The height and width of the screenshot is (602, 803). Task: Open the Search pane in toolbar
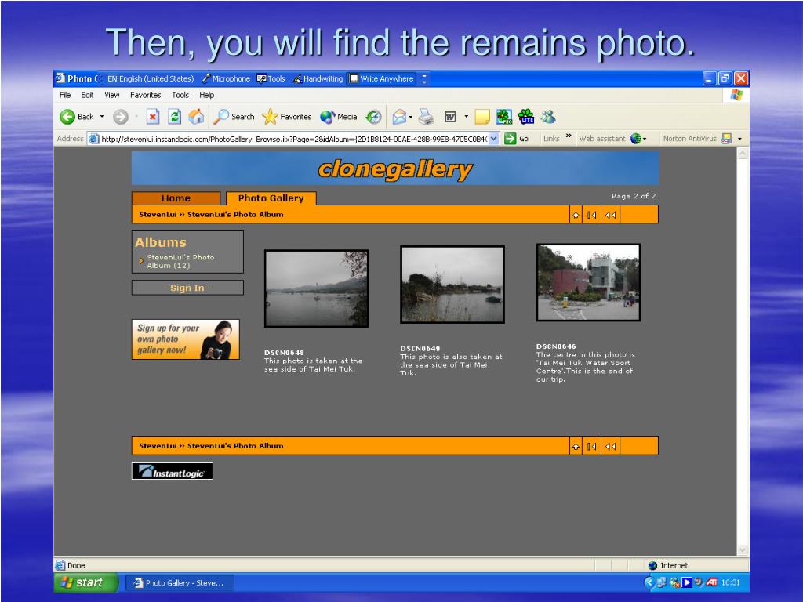point(234,117)
